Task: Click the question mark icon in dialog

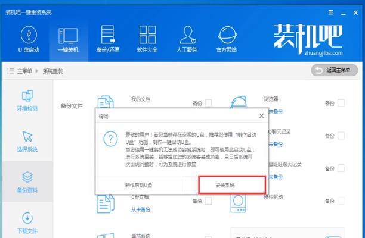Action: [110, 139]
